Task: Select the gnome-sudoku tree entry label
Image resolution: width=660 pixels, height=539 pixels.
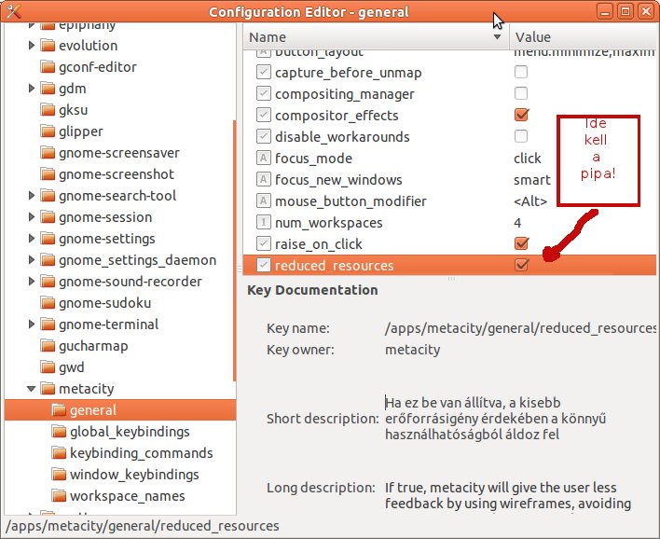Action: 104,303
